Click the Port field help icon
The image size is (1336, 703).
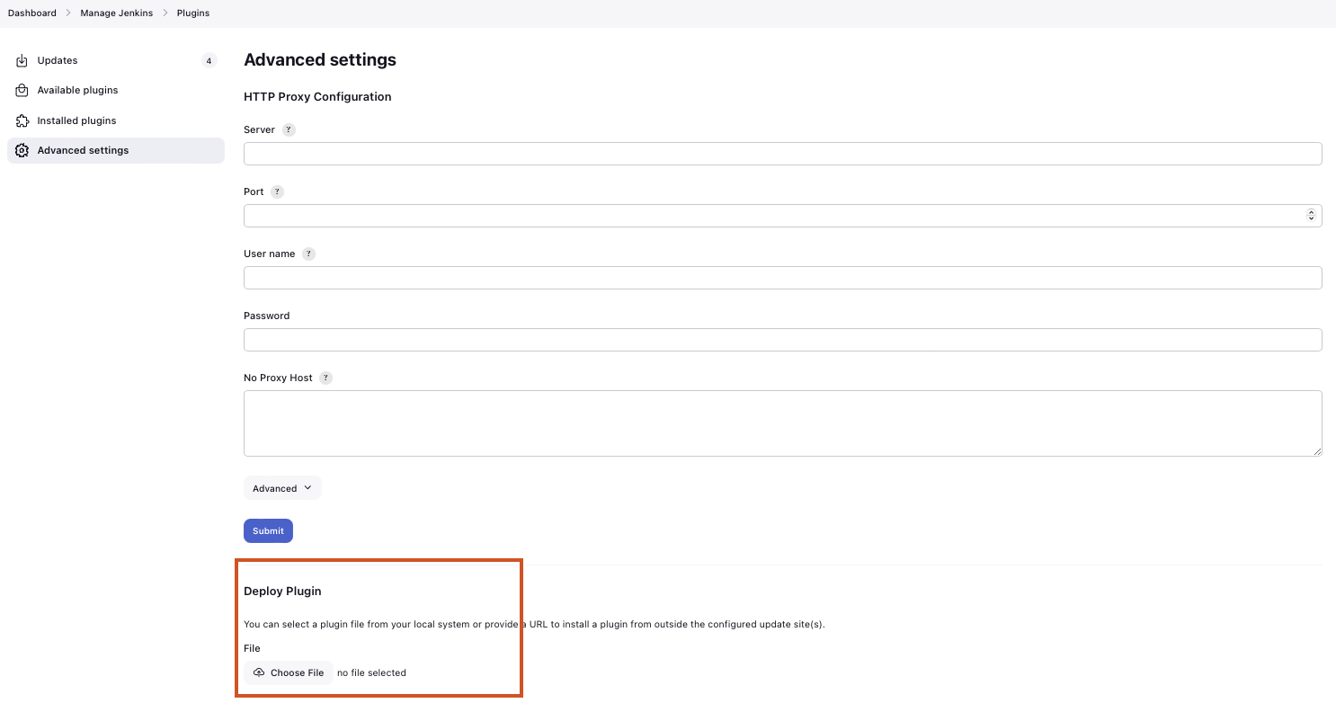(x=276, y=191)
